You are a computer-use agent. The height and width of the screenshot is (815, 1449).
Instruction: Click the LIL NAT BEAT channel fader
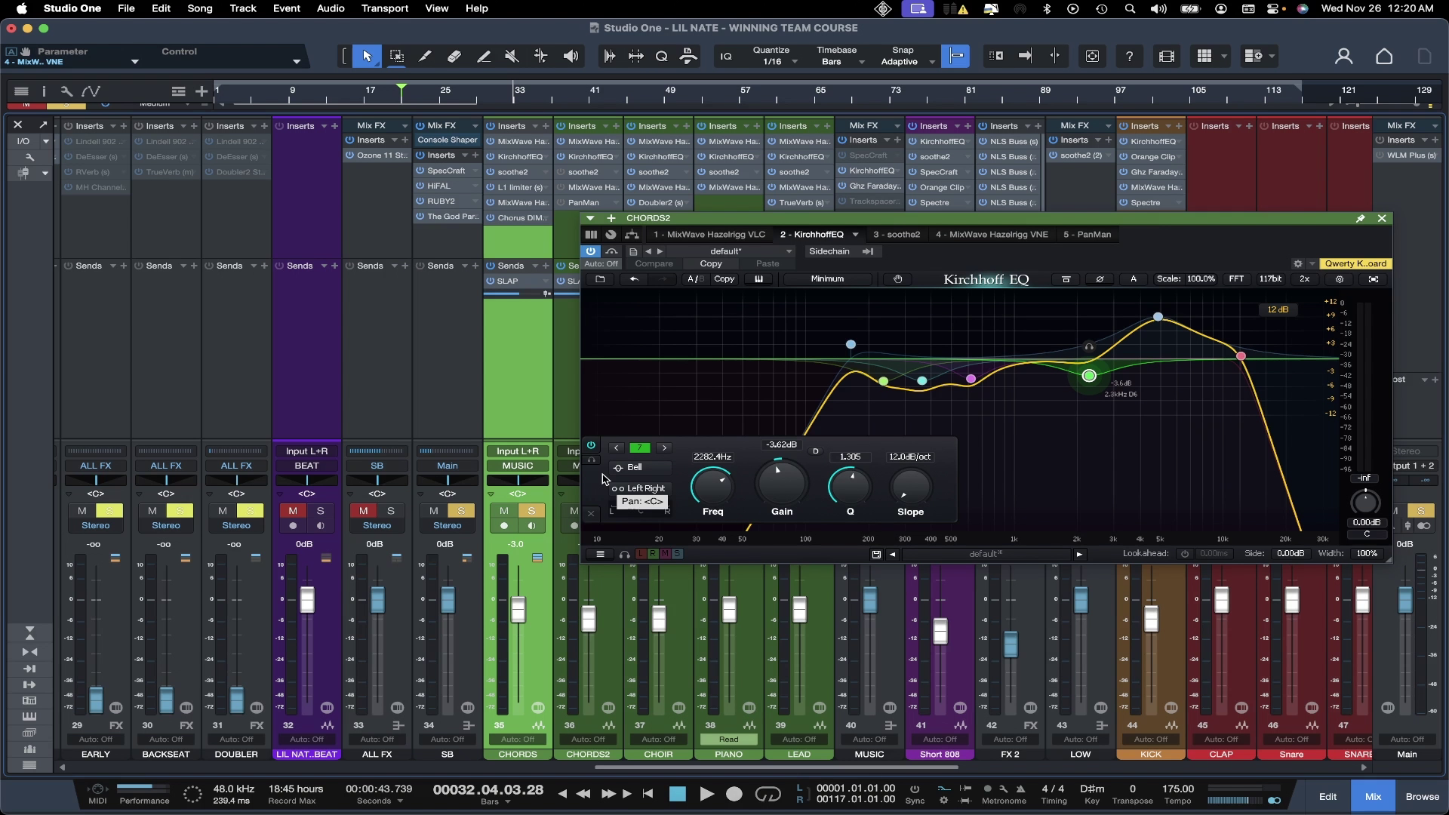(307, 600)
